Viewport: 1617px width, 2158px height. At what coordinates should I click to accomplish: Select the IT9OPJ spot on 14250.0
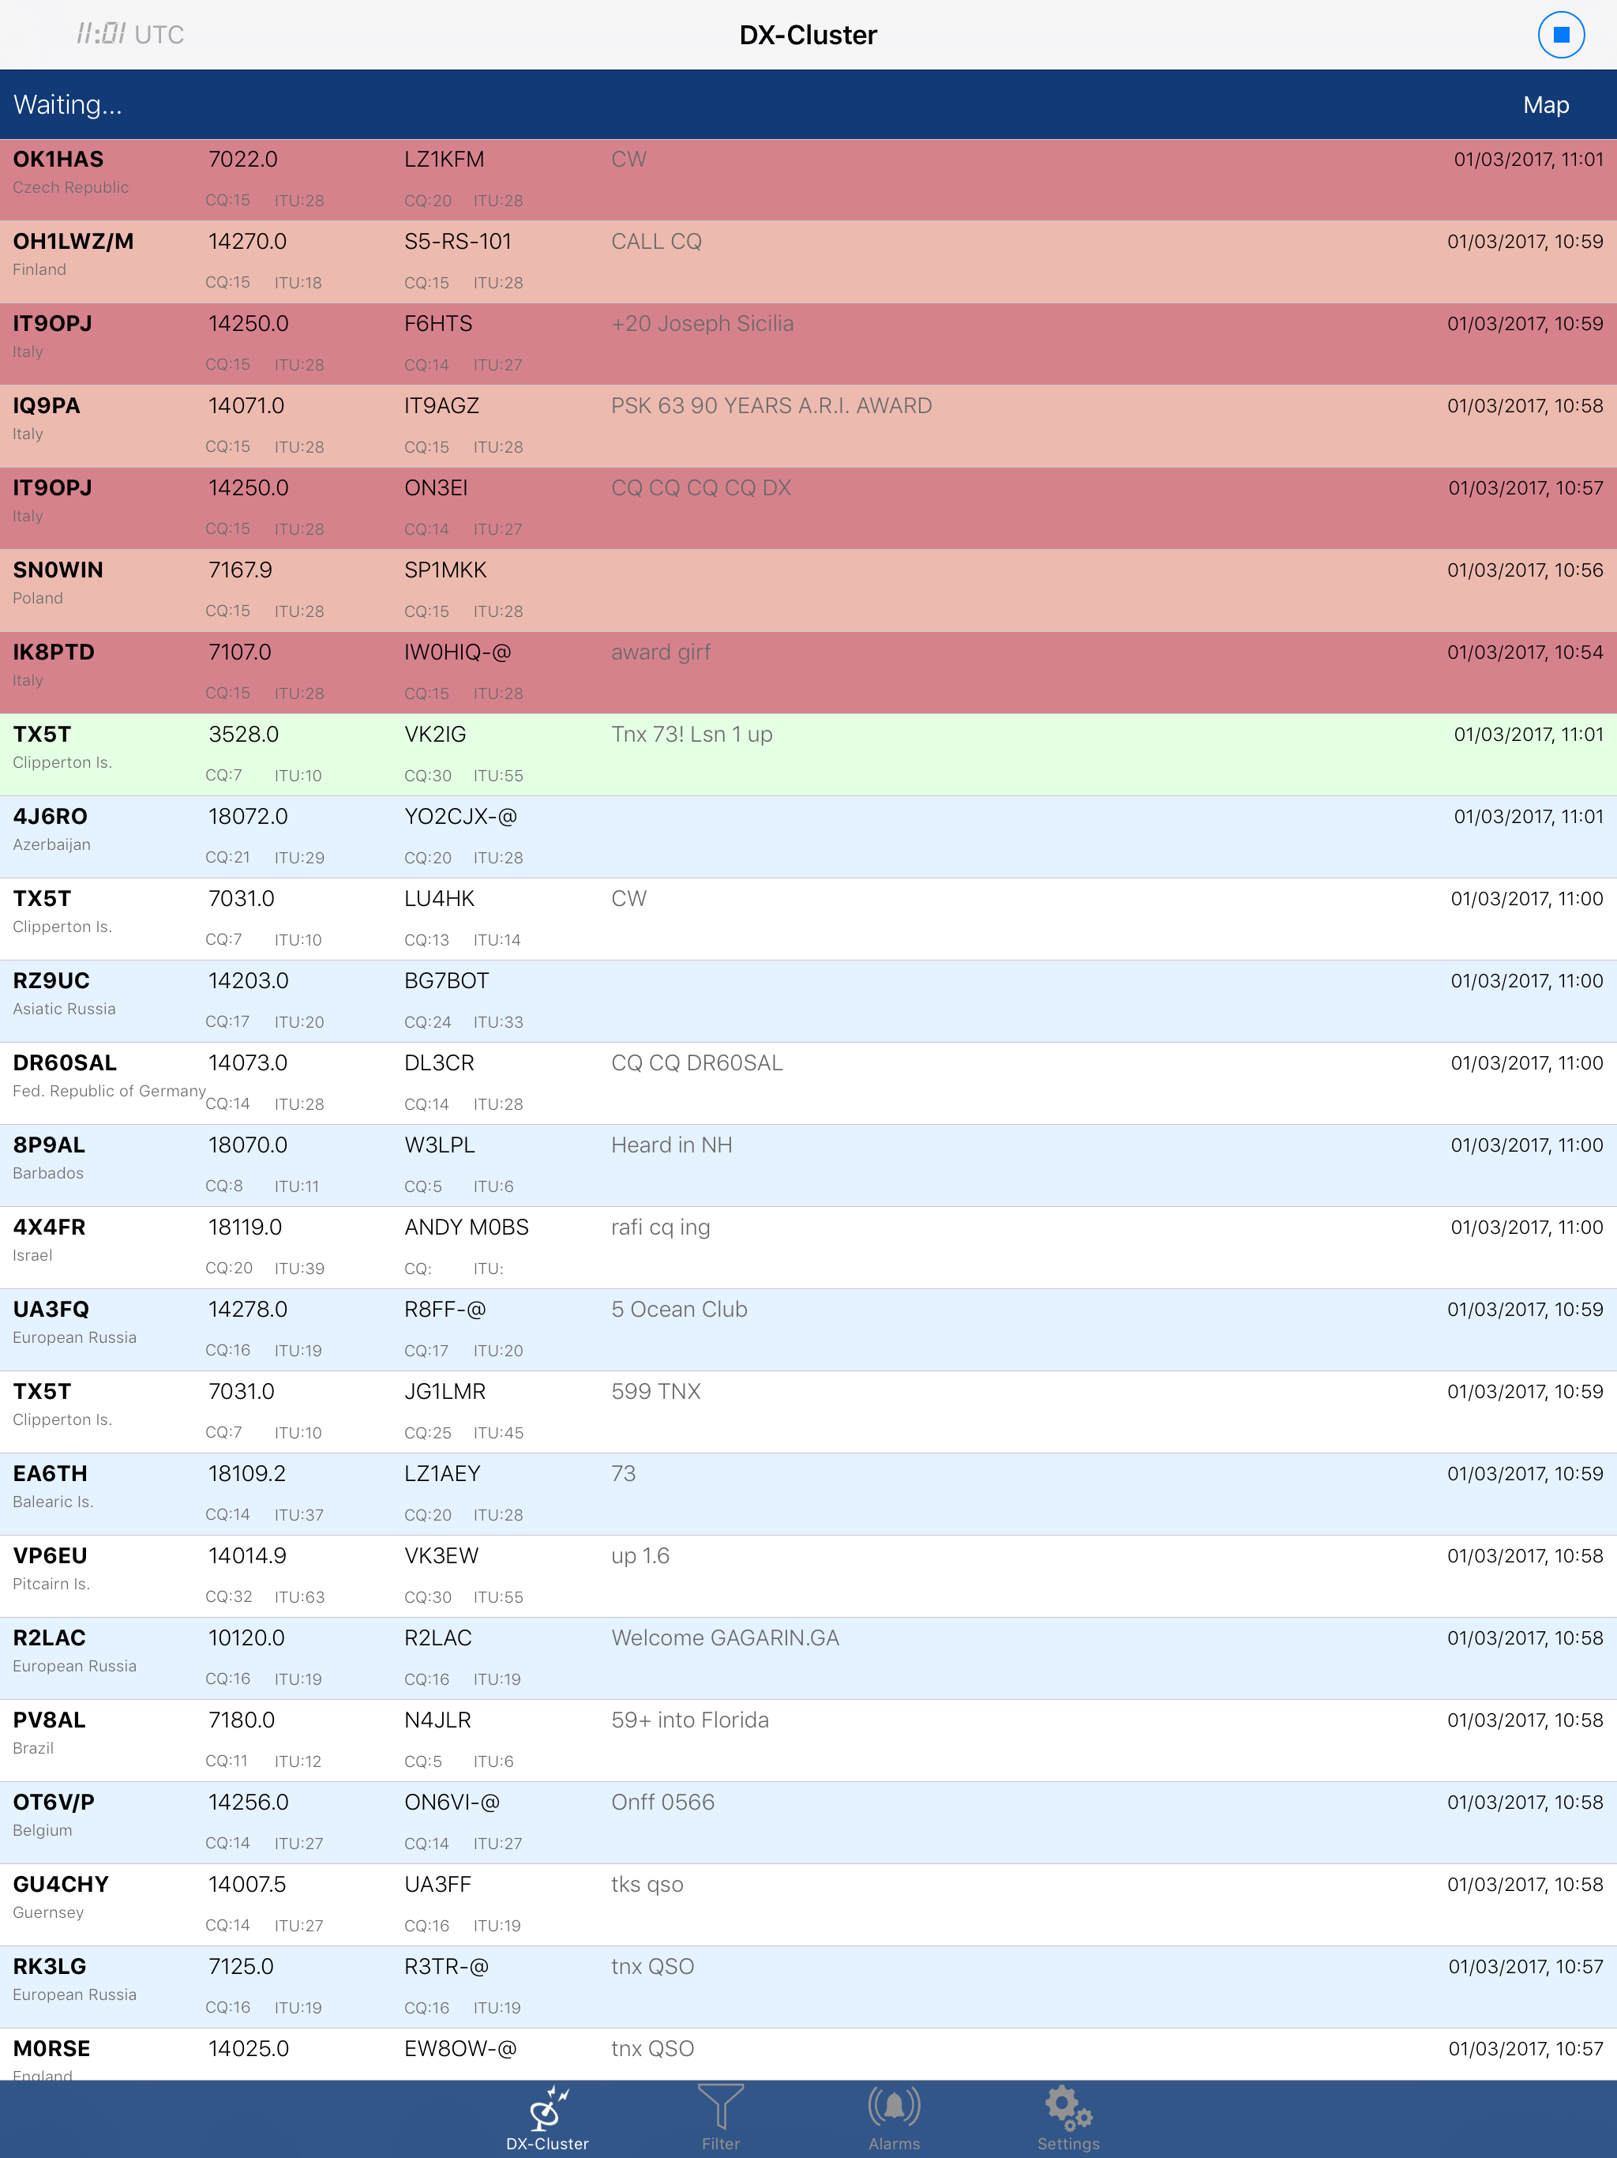tap(808, 343)
